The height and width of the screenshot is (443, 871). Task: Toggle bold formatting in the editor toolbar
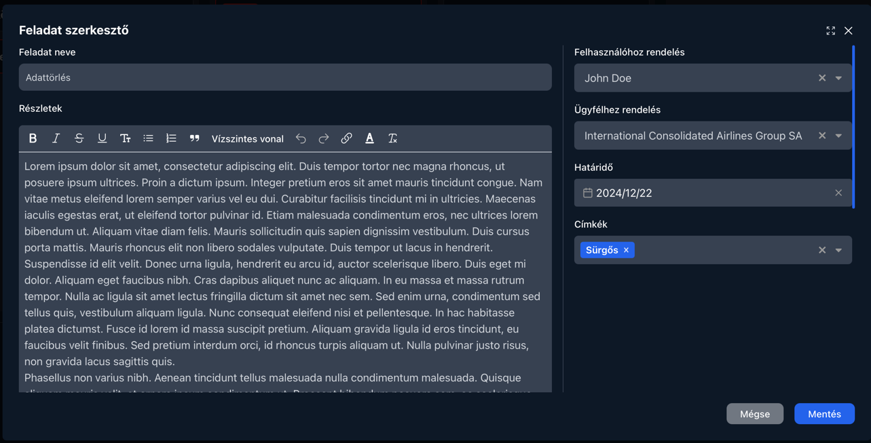(x=33, y=138)
